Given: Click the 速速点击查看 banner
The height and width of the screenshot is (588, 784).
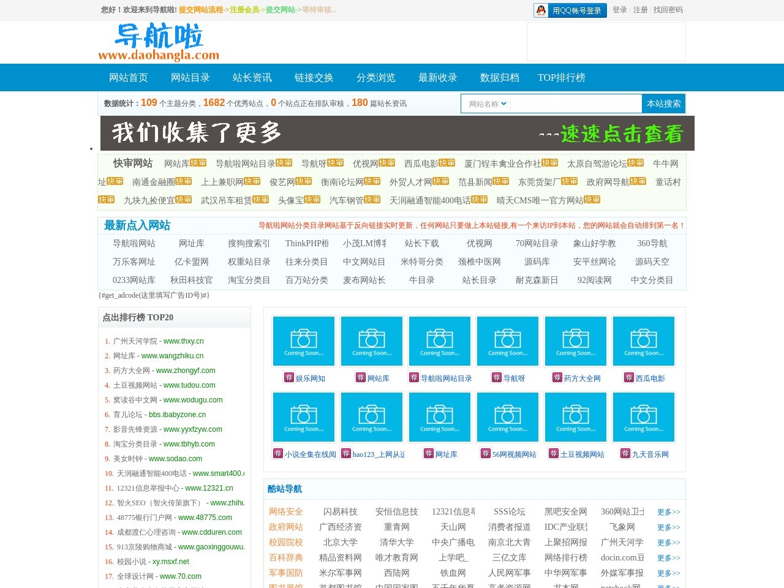Looking at the screenshot, I should (620, 134).
